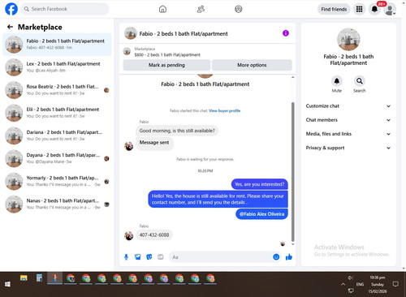Click Find friends button
Image resolution: width=406 pixels, height=297 pixels.
pyautogui.click(x=334, y=9)
